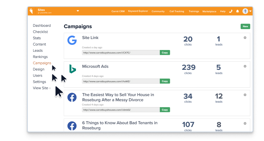Open notifications bell icon

point(237,11)
